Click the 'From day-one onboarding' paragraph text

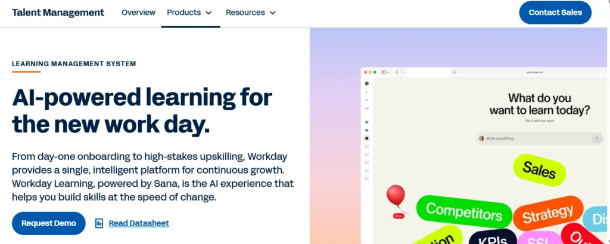click(152, 177)
